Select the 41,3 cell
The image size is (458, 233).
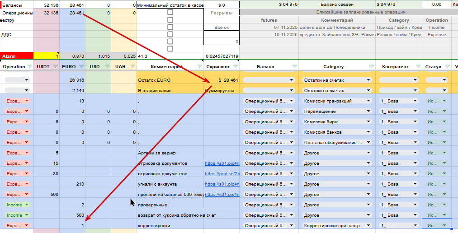tap(170, 56)
